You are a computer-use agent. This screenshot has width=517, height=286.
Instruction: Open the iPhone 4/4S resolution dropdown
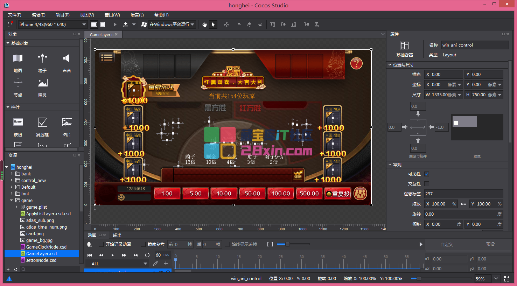[x=53, y=25]
